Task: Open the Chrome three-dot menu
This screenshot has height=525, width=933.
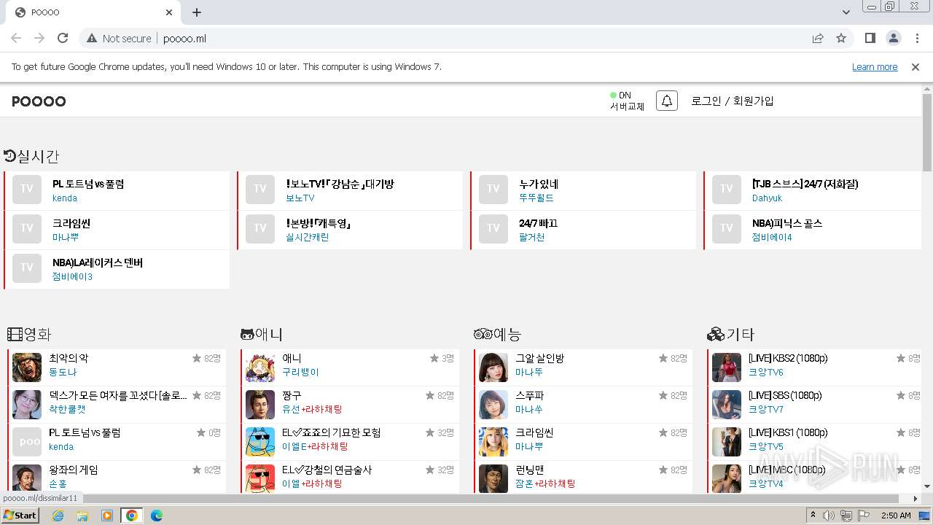Action: point(916,38)
